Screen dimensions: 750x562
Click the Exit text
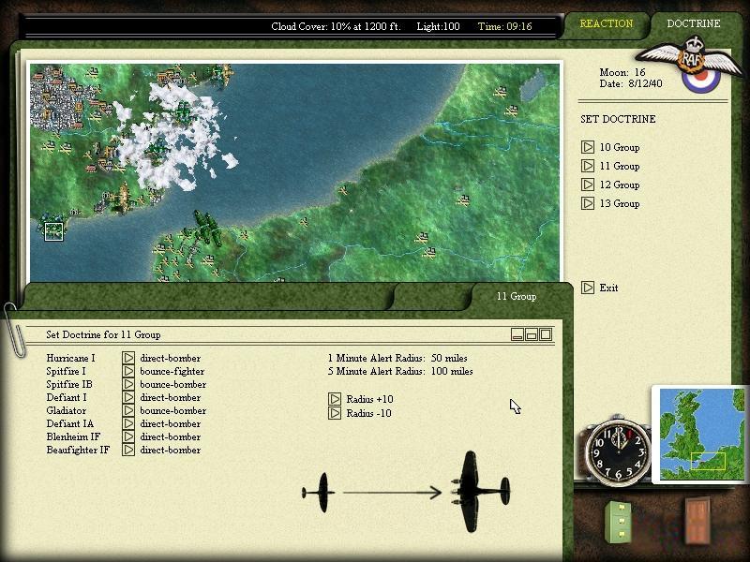tap(608, 288)
